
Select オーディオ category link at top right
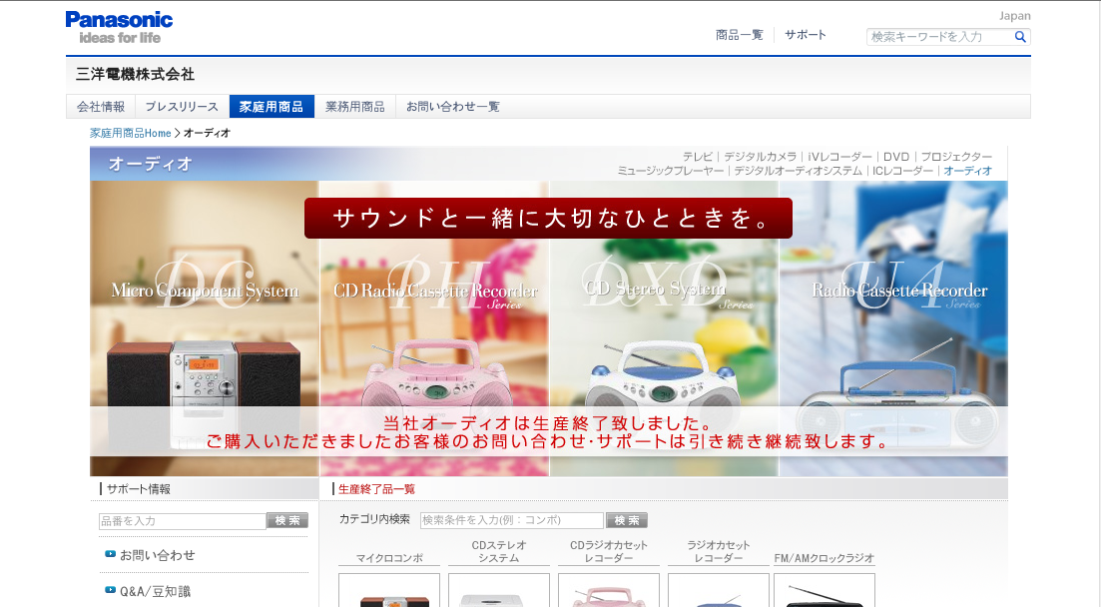pyautogui.click(x=967, y=171)
